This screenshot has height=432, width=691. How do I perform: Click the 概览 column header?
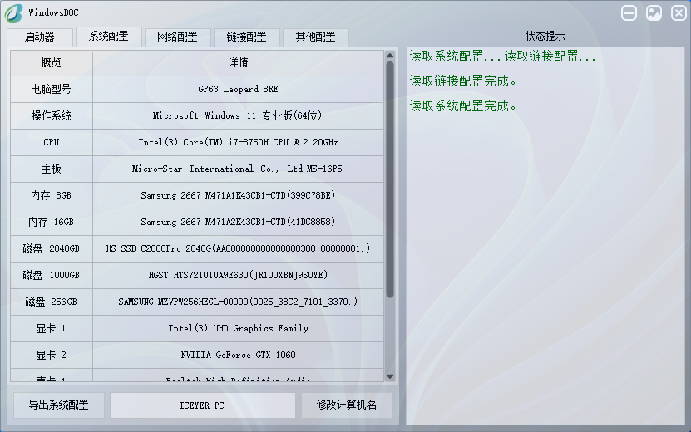pos(51,63)
